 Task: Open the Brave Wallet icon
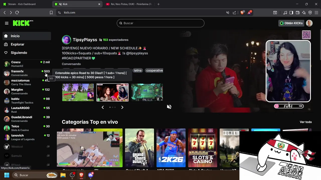pyautogui.click(x=298, y=12)
